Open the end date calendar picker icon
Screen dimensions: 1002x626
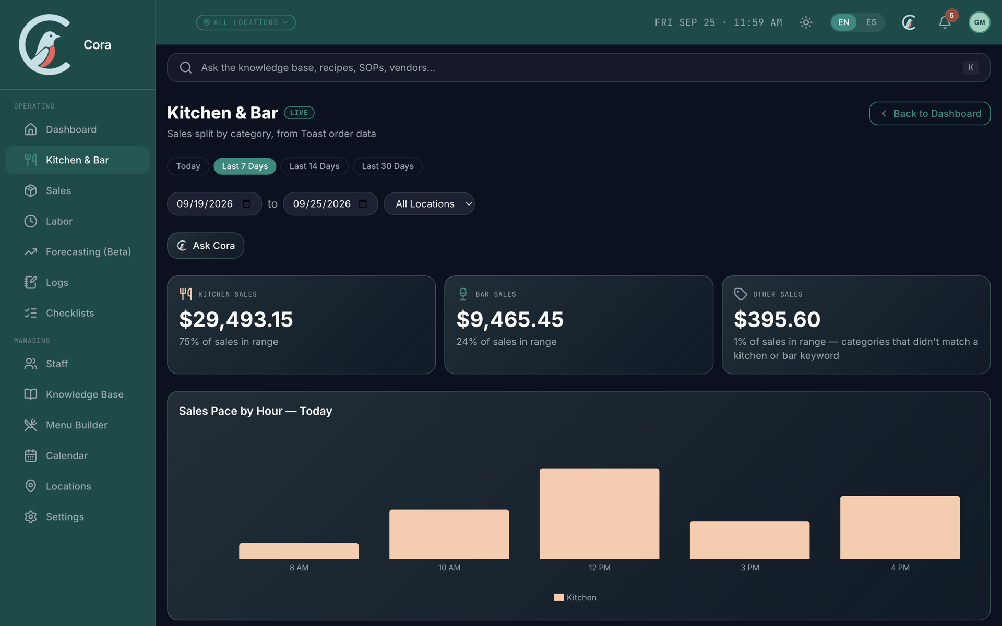363,204
